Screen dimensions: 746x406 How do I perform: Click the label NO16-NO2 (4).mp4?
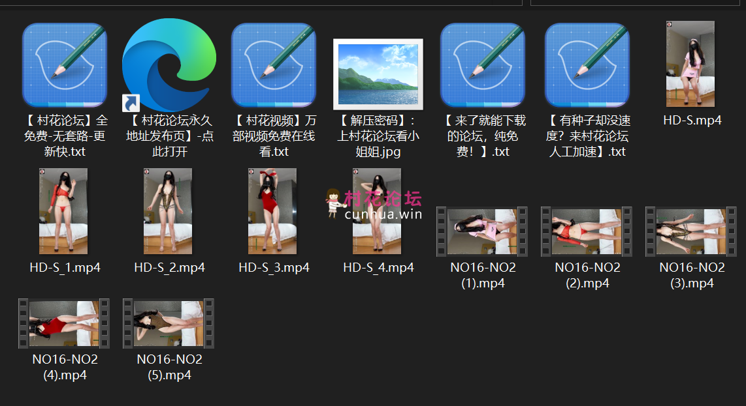(x=65, y=367)
